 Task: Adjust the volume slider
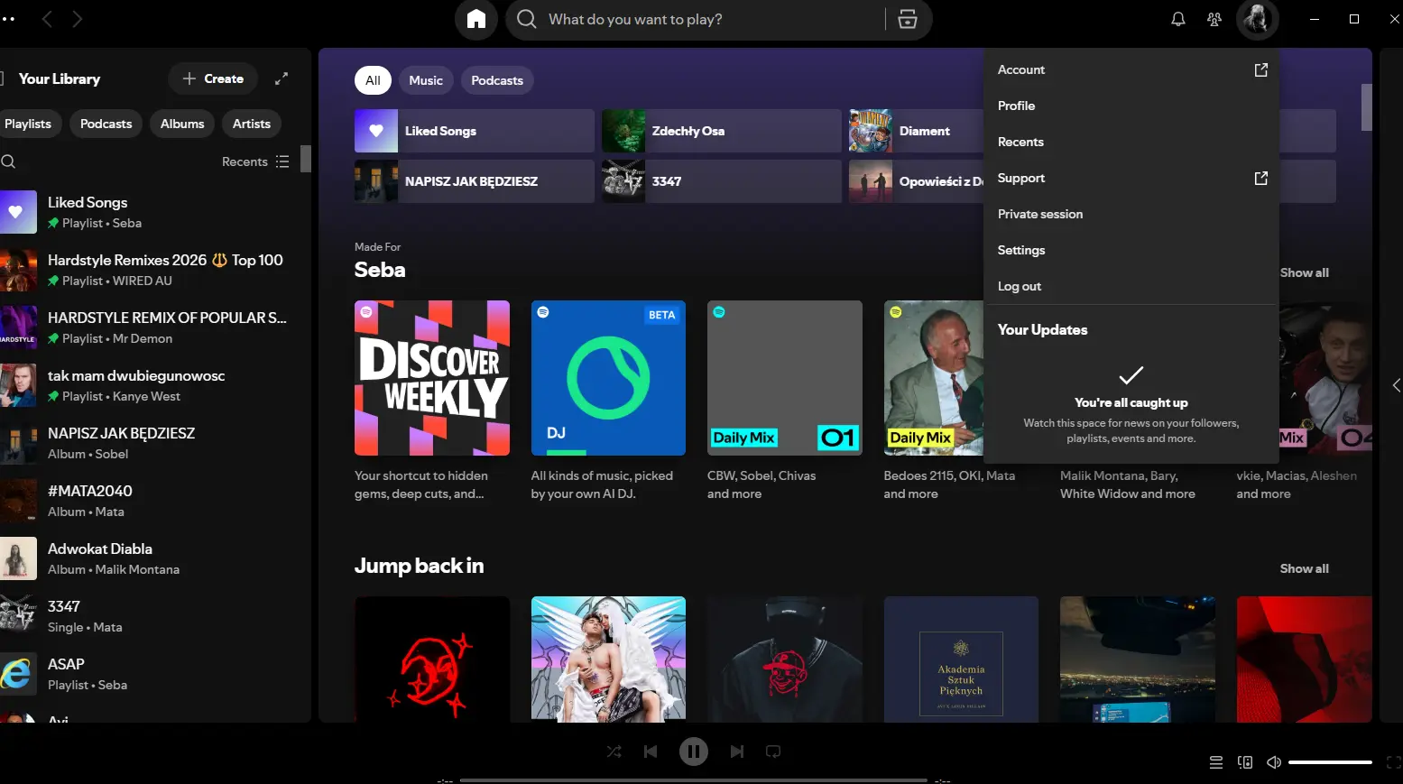(x=1330, y=762)
